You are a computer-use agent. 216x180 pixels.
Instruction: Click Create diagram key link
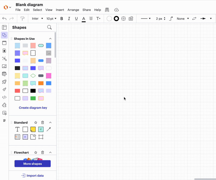click(33, 108)
